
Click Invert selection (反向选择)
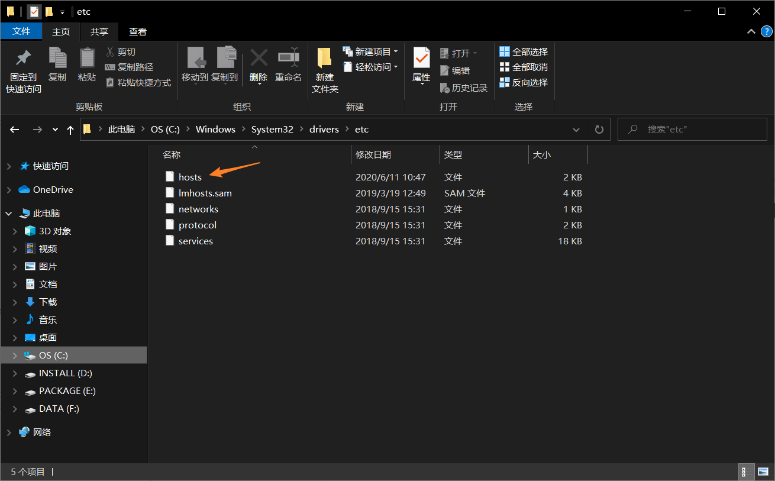tap(524, 83)
